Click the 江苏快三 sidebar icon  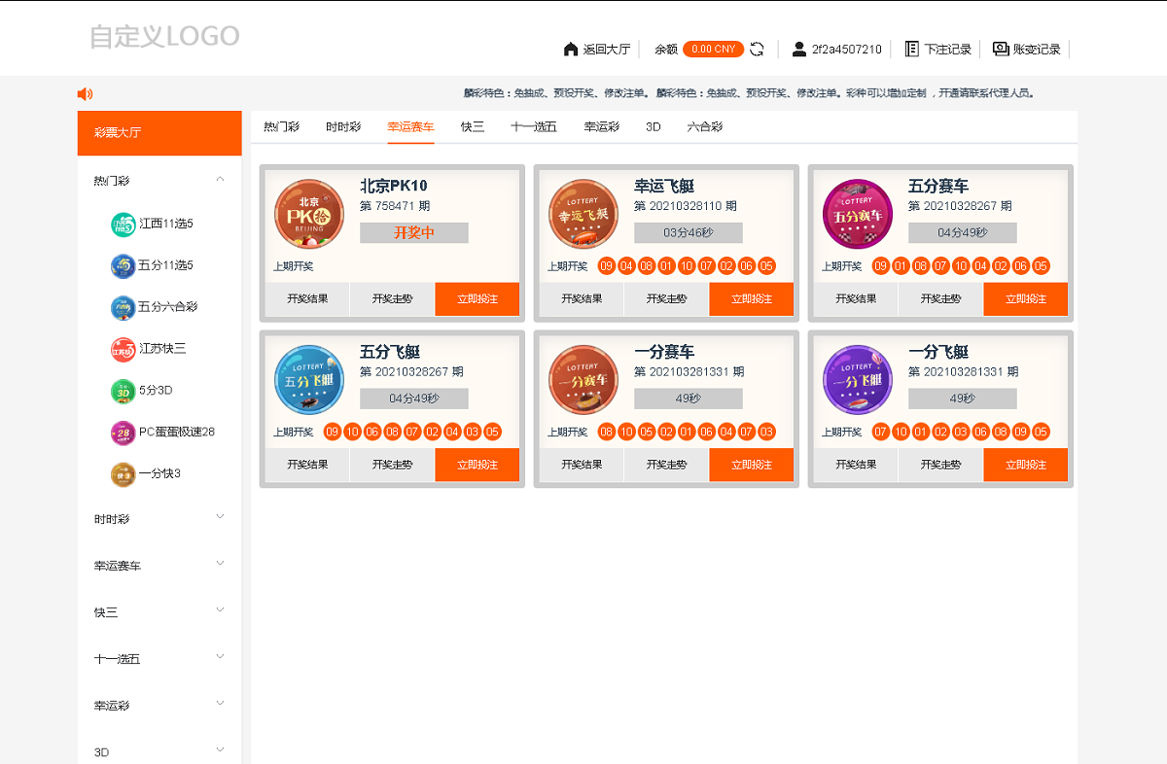point(121,349)
